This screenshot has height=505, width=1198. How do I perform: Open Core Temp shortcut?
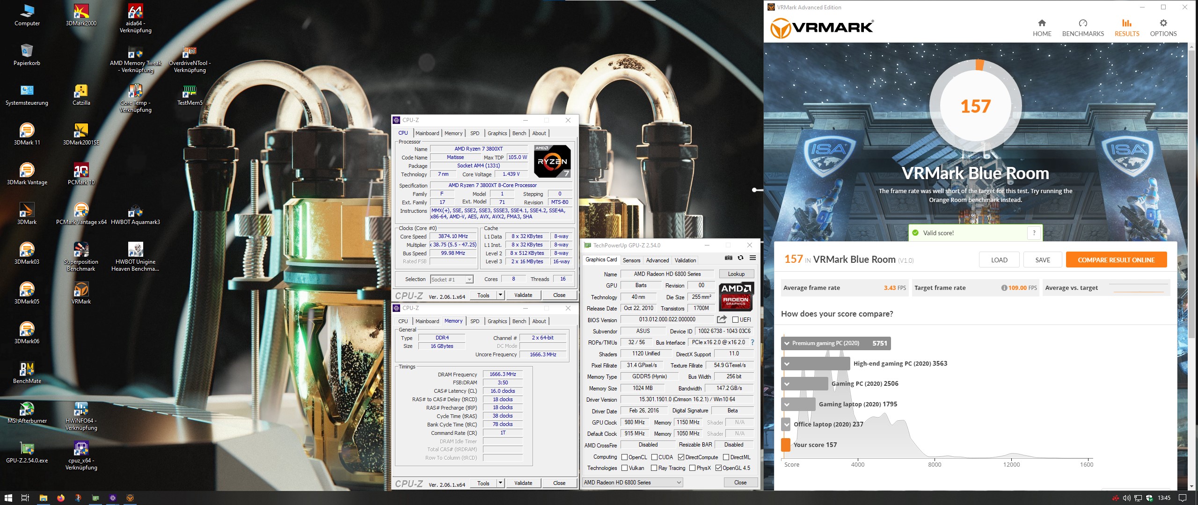[135, 98]
